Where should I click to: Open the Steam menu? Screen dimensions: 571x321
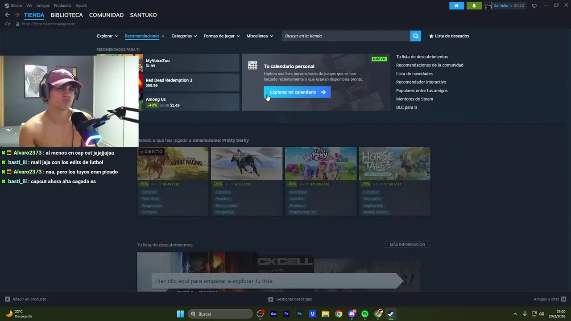pyautogui.click(x=17, y=5)
